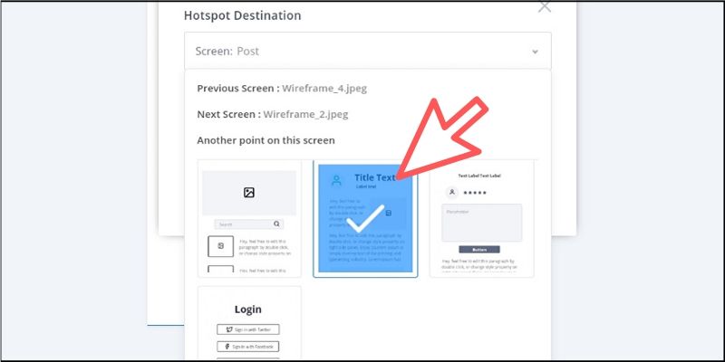Click Sign in with Twitter button

(x=248, y=329)
